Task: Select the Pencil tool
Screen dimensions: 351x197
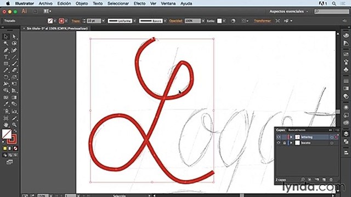Action: click(x=6, y=71)
